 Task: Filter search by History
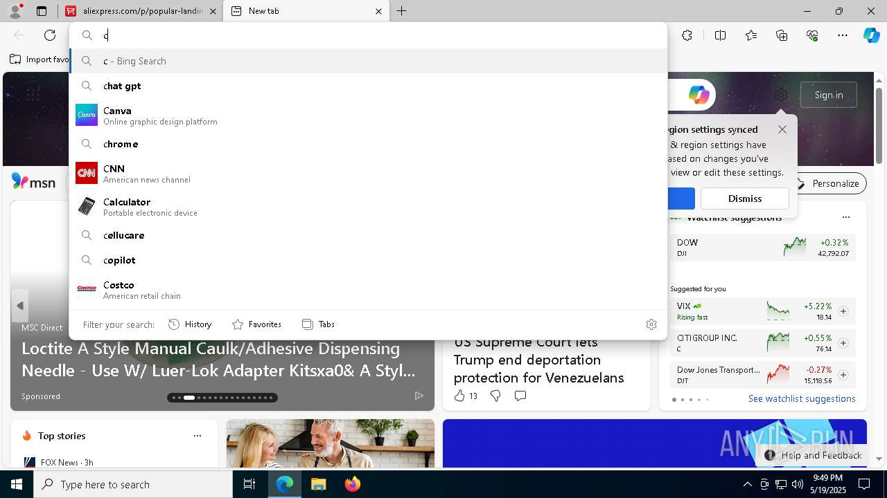pyautogui.click(x=190, y=324)
